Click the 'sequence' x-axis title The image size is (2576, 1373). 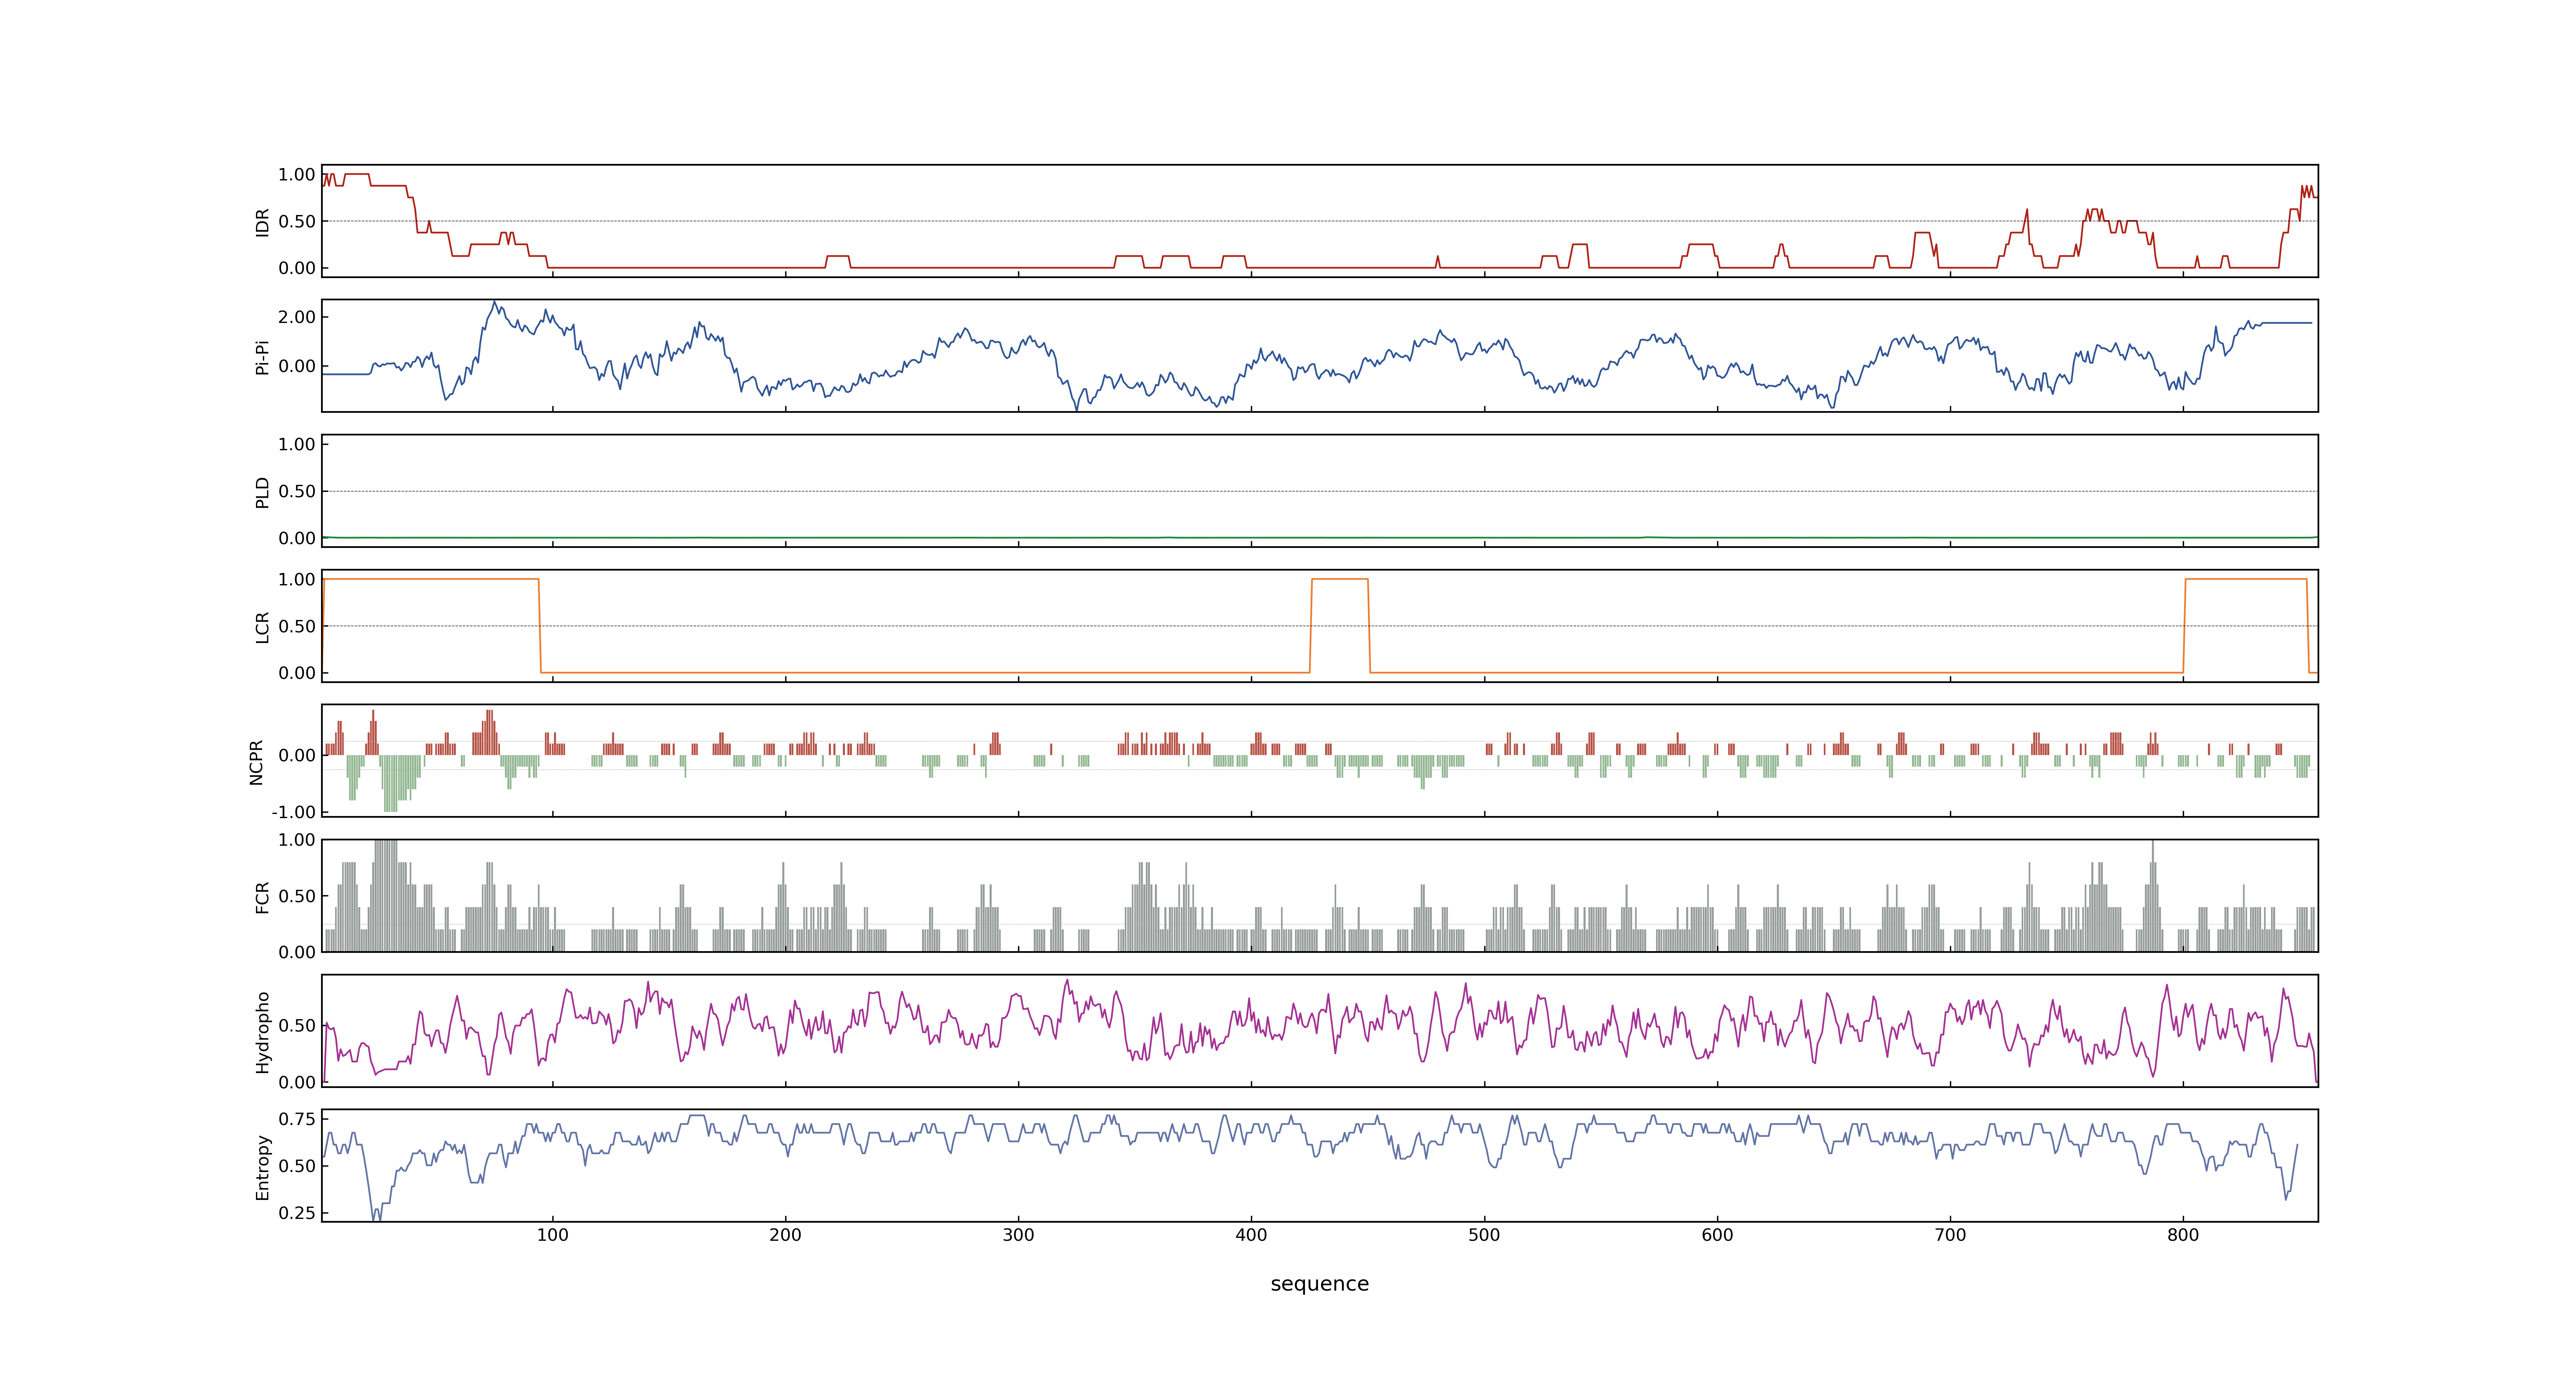[x=1319, y=1284]
